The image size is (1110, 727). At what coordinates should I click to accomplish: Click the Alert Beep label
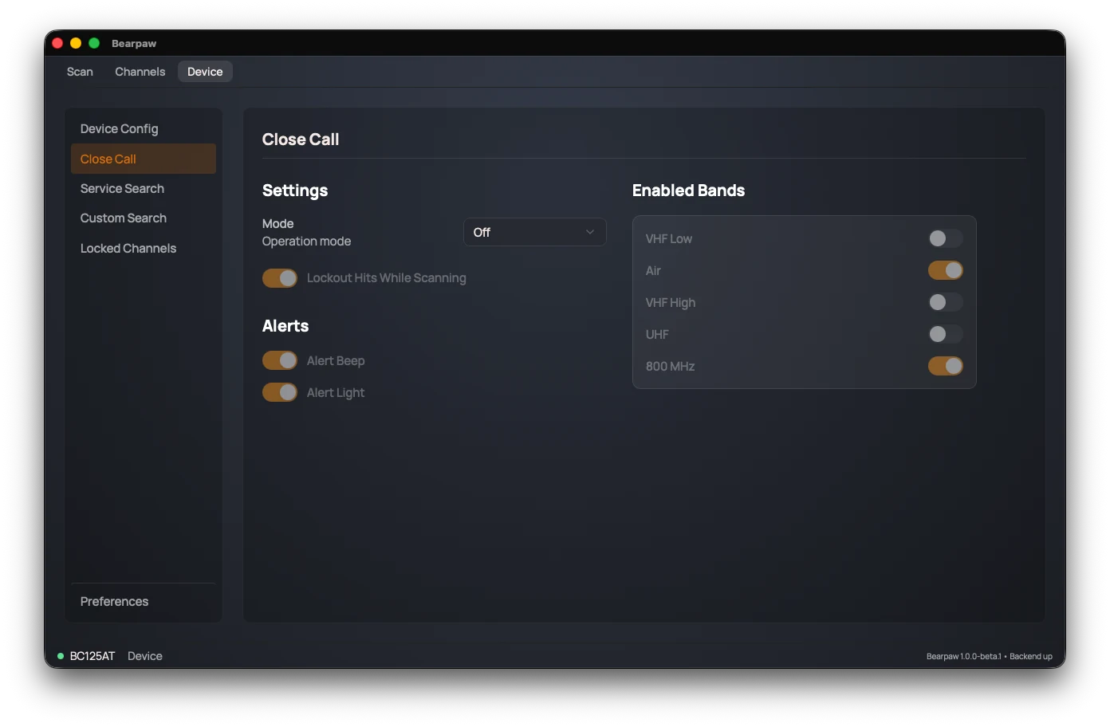tap(336, 360)
